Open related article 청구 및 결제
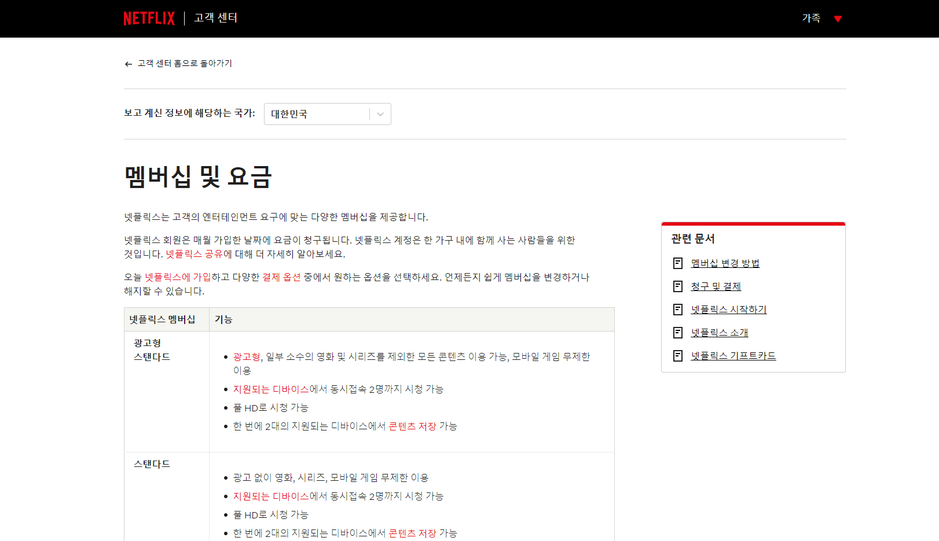 pos(716,286)
